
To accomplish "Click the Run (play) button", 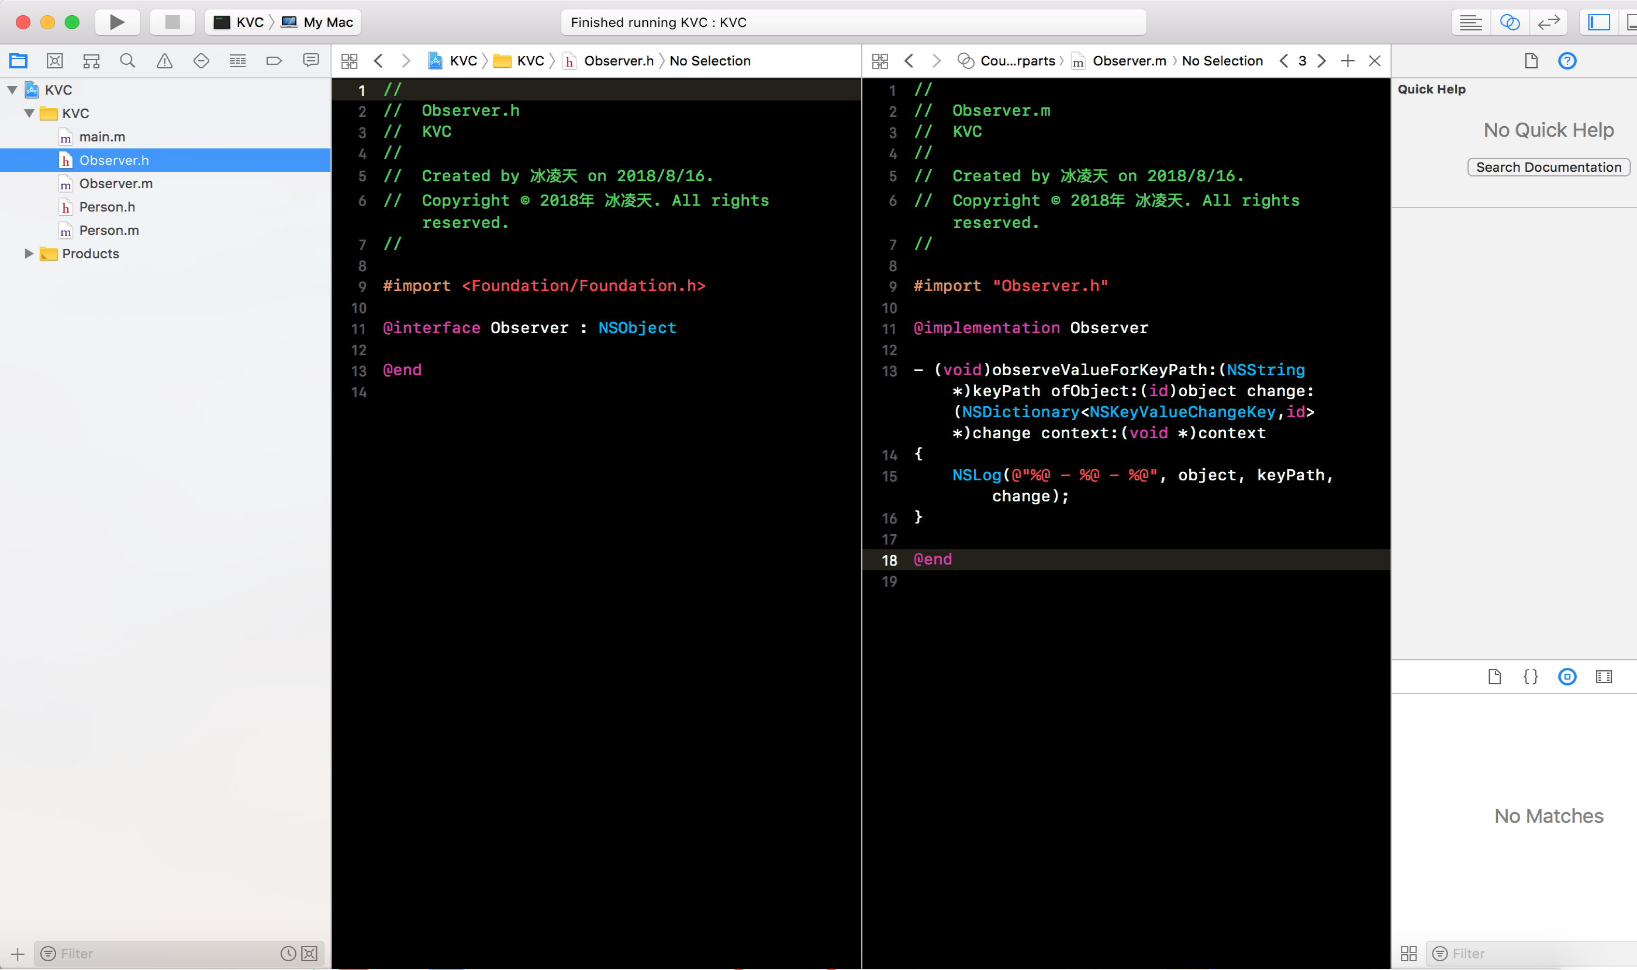I will pyautogui.click(x=117, y=22).
